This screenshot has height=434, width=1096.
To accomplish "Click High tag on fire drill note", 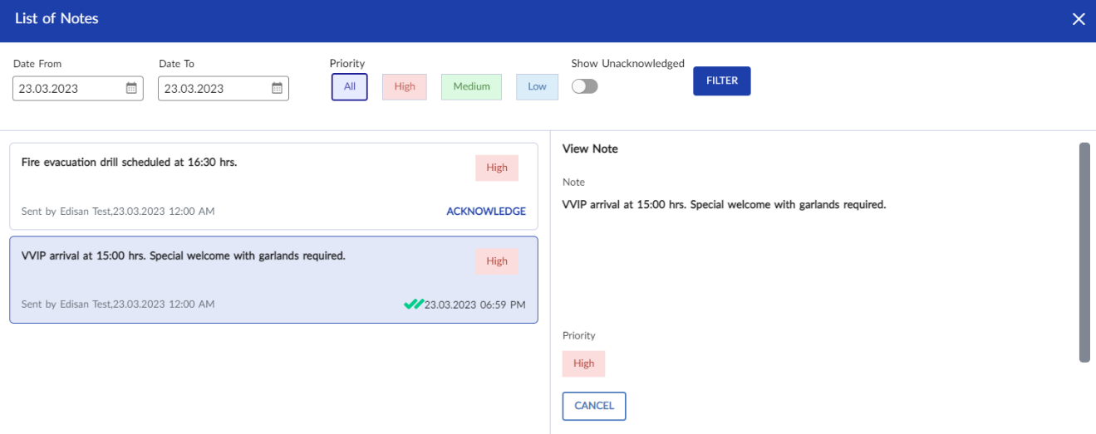I will click(497, 168).
